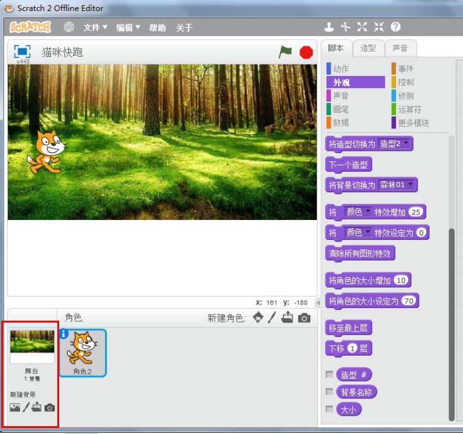Screen dimensions: 463x434
Task: Take new sprite photo with camera
Action: coord(304,318)
